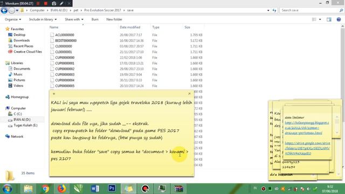Switch to Sticky Notes in the taskbar
The width and height of the screenshot is (345, 194).
[128, 189]
